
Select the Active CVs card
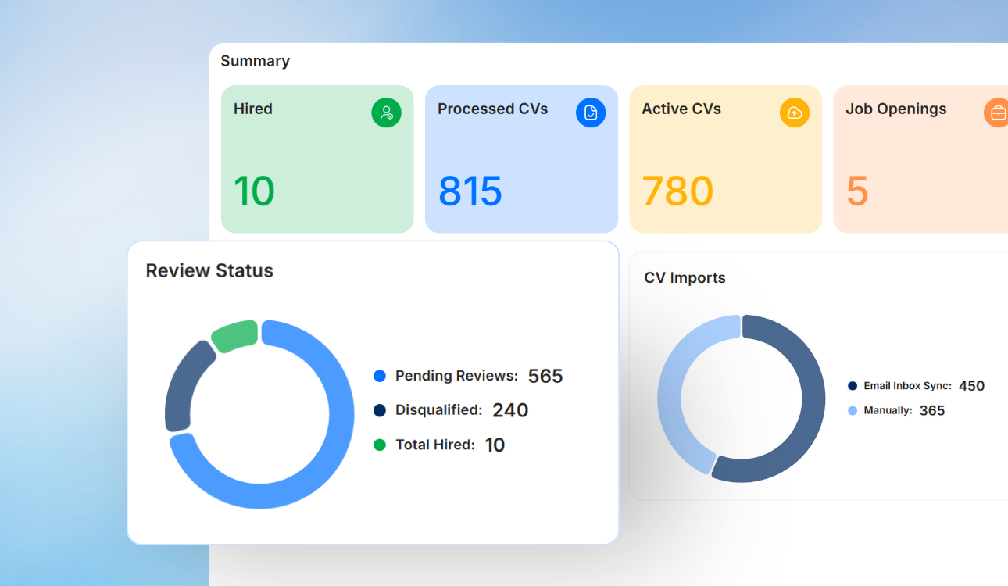coord(725,159)
